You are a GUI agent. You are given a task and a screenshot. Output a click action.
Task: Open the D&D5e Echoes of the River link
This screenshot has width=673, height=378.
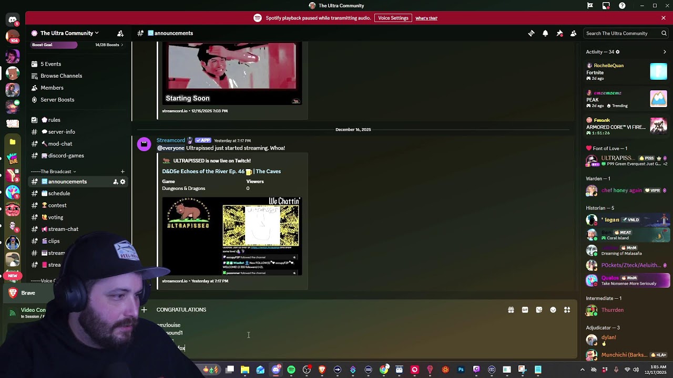click(221, 171)
